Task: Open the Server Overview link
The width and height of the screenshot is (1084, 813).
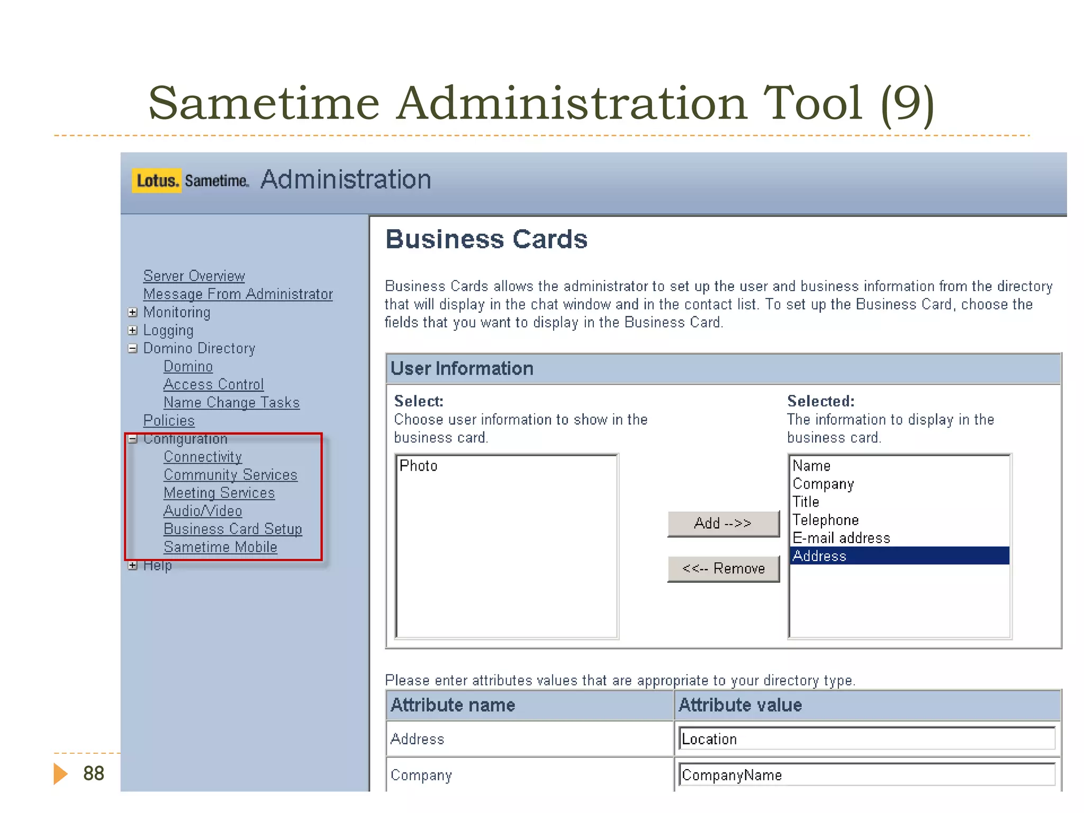Action: click(x=194, y=276)
